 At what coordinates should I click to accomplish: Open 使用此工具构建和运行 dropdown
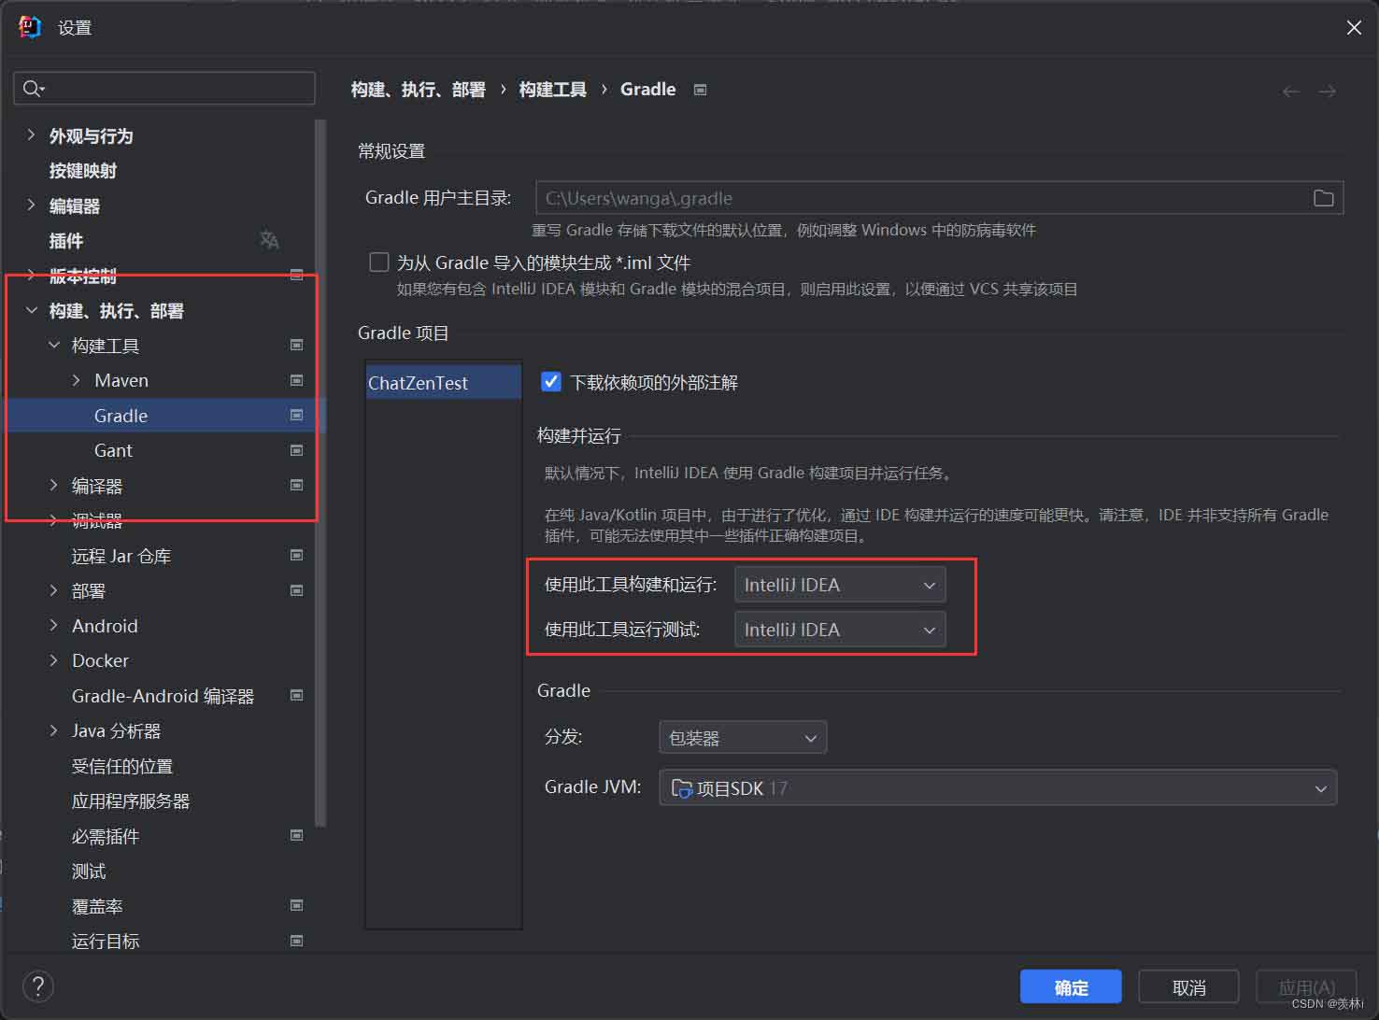tap(840, 585)
